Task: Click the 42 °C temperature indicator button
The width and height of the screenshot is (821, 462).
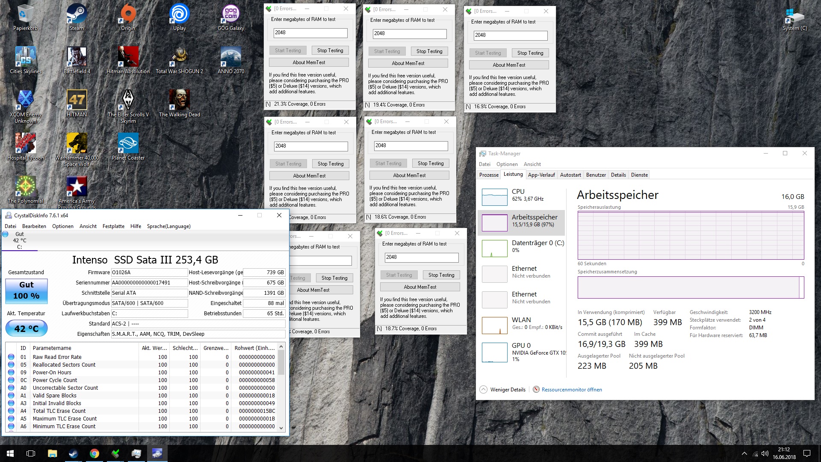Action: pyautogui.click(x=27, y=329)
